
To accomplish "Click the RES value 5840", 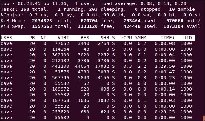I will point(83,78).
